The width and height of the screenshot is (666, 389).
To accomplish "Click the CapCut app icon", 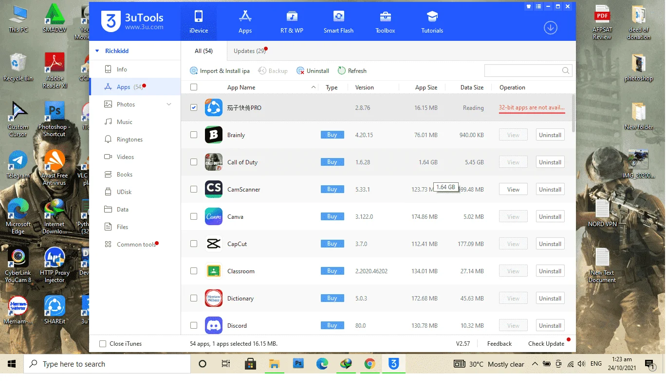I will (213, 244).
